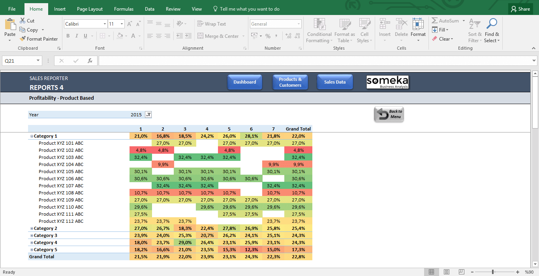This screenshot has height=276, width=539.
Task: Toggle bold formatting
Action: (68, 36)
